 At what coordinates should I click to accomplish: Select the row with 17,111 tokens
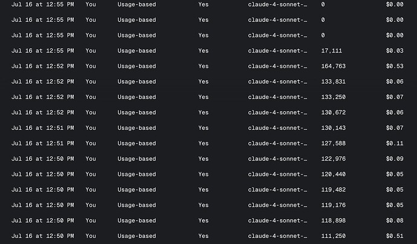(x=207, y=51)
